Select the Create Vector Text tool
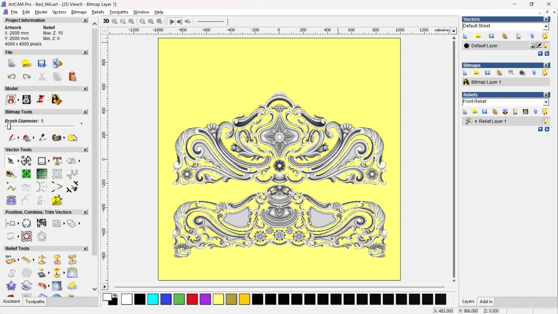Screen dimensions: 558x314 point(57,161)
